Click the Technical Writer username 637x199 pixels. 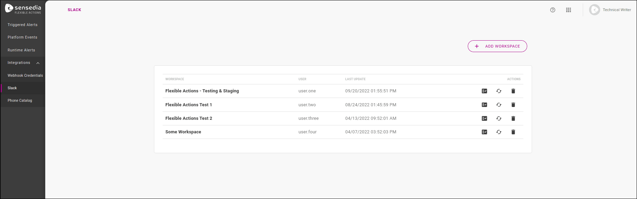617,10
